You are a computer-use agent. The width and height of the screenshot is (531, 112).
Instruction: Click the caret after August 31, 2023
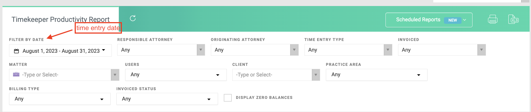pos(104,50)
